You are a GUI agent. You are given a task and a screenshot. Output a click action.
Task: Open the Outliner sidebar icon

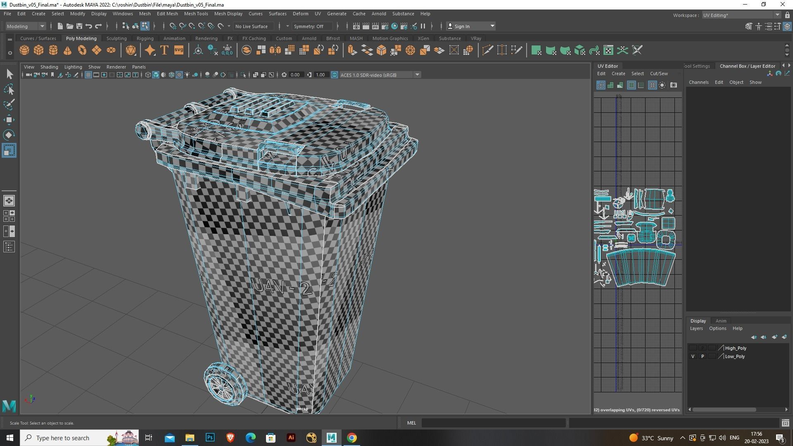pos(9,247)
